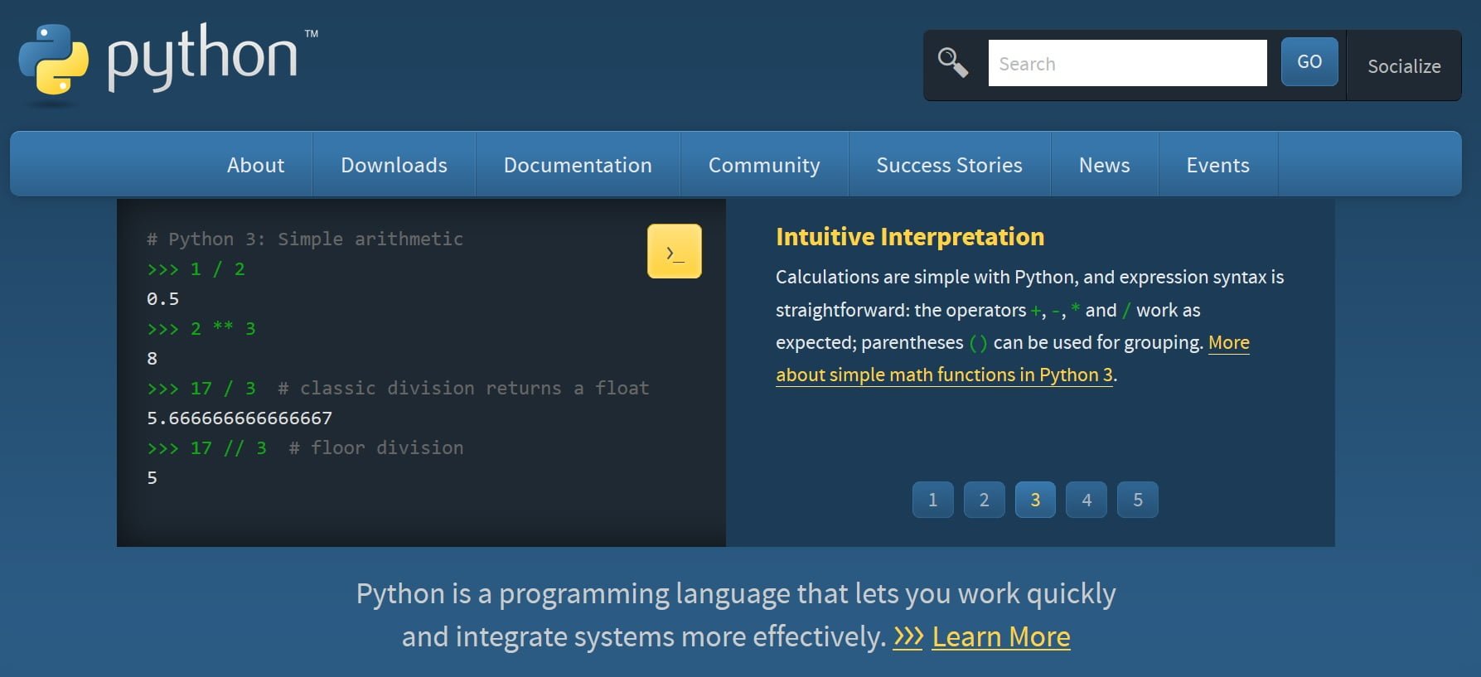This screenshot has width=1481, height=677.
Task: Select the active slide 3 button
Action: (x=1035, y=500)
